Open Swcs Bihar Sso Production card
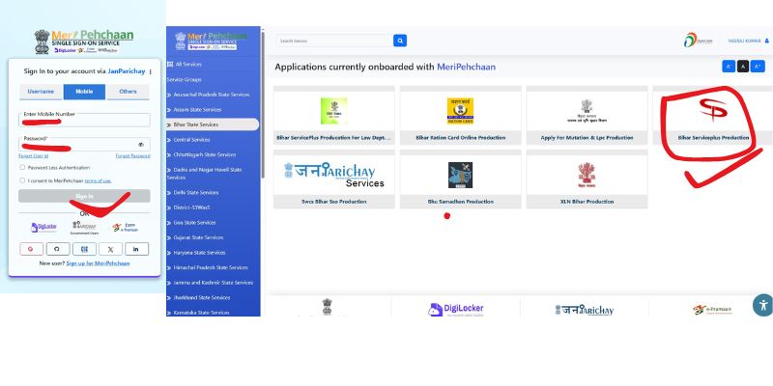This screenshot has width=773, height=386. click(334, 179)
